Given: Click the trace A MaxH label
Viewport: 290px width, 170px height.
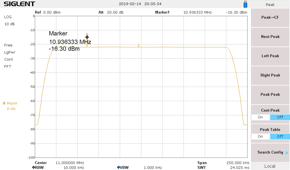Looking at the screenshot, I should (10, 103).
